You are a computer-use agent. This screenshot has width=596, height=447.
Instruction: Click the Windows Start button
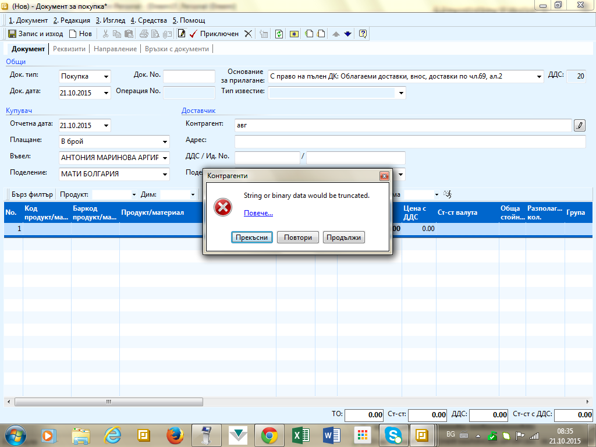16,435
